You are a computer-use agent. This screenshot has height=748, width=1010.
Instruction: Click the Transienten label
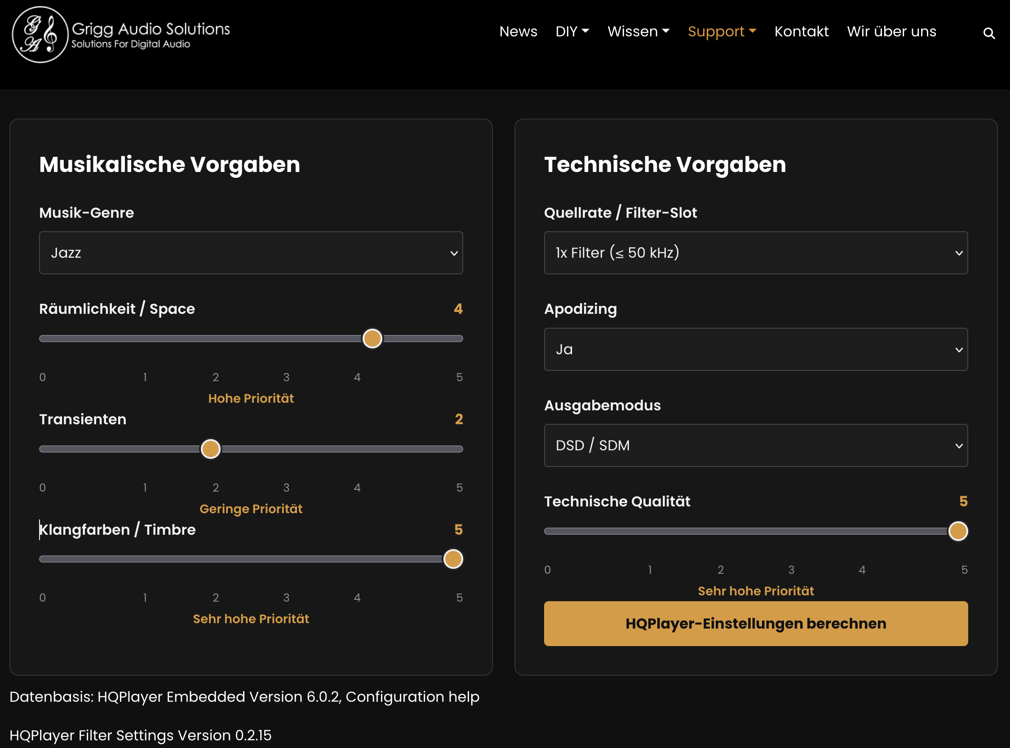[83, 419]
